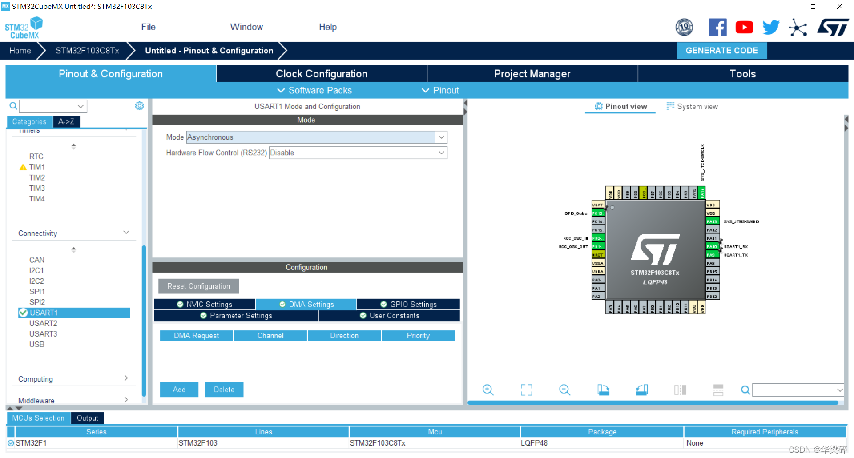The image size is (854, 458).
Task: Open the ST YouTube channel icon
Action: pyautogui.click(x=744, y=28)
